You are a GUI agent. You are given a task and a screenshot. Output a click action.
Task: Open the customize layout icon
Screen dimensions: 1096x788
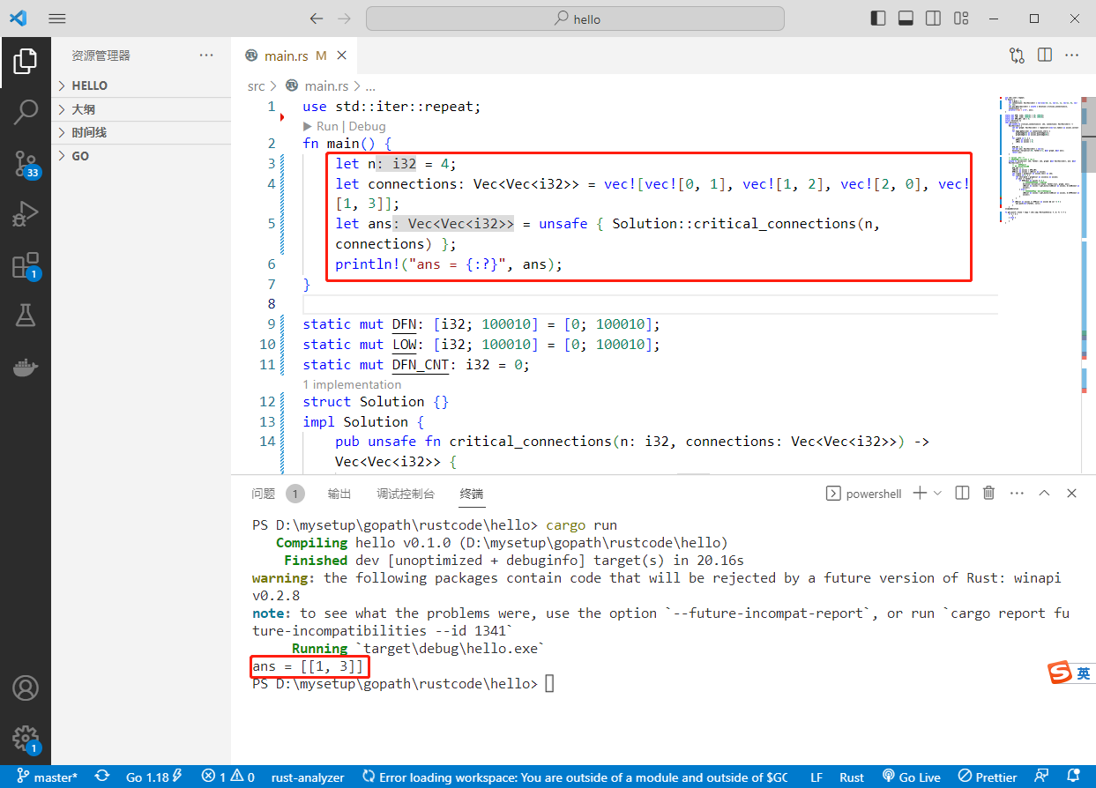(961, 19)
